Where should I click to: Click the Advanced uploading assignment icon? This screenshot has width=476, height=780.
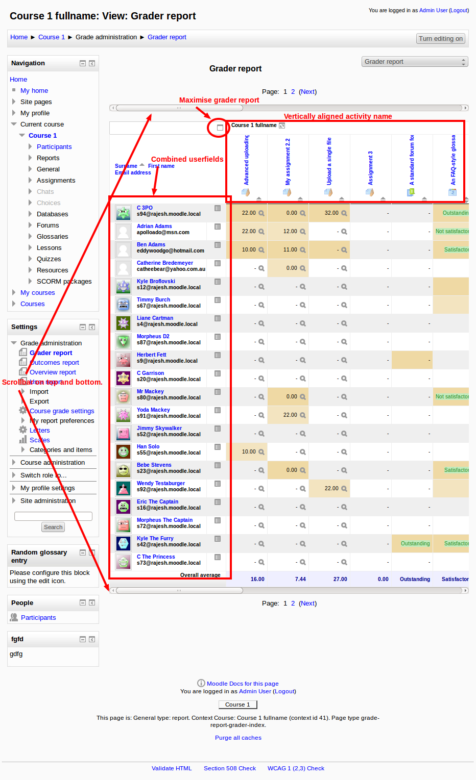coord(246,192)
